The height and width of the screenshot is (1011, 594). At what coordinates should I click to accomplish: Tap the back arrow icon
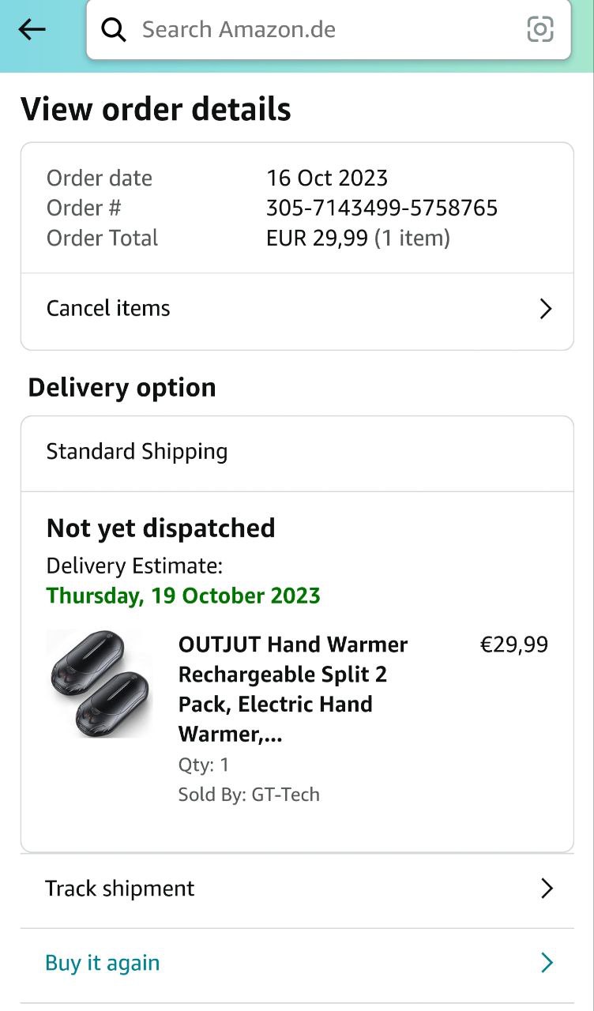tap(32, 30)
